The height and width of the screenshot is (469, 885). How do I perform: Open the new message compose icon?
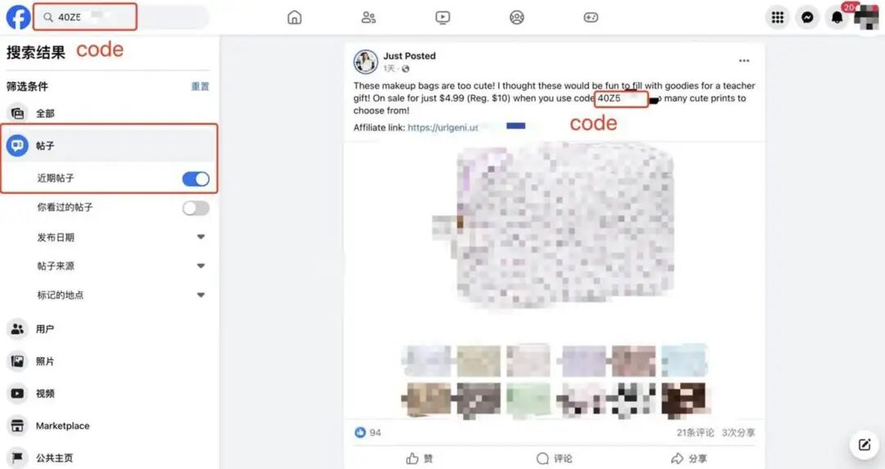tap(865, 444)
